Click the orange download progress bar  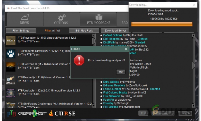[162, 24]
